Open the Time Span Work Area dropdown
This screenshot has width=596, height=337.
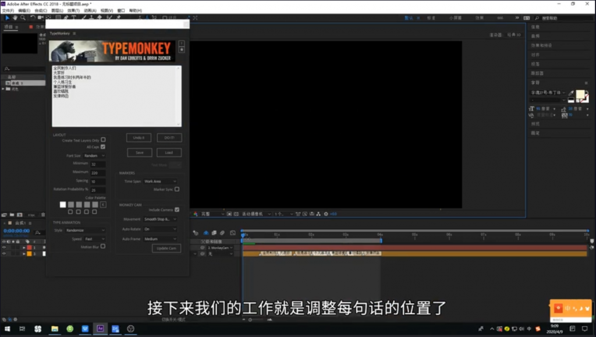(x=160, y=182)
